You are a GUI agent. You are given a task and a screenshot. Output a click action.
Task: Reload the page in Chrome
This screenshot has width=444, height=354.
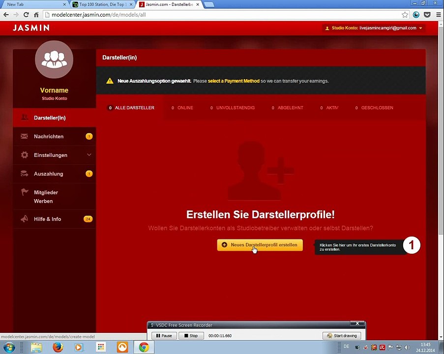click(x=26, y=15)
